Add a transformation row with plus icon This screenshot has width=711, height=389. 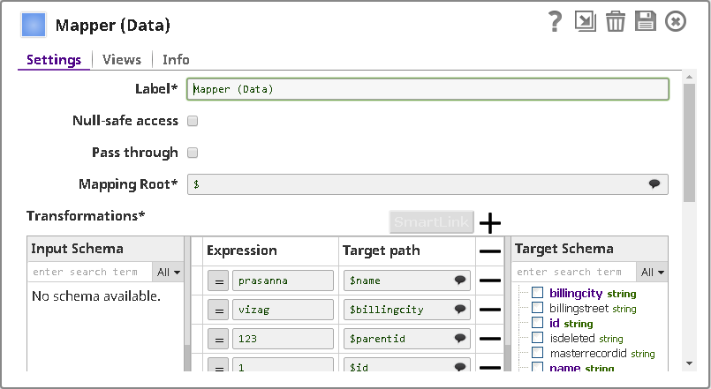point(490,223)
